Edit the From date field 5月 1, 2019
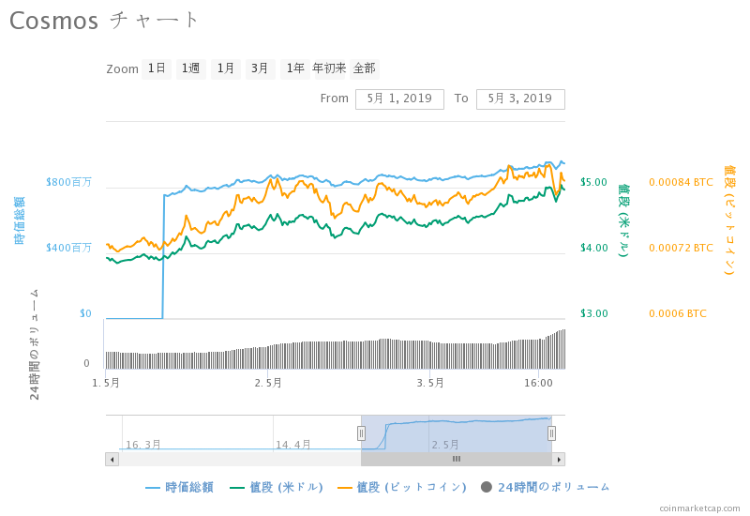Viewport: 750px width, 516px height. 399,99
